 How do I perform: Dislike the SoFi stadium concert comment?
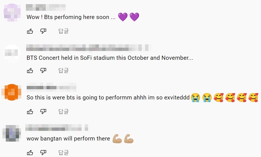43,71
